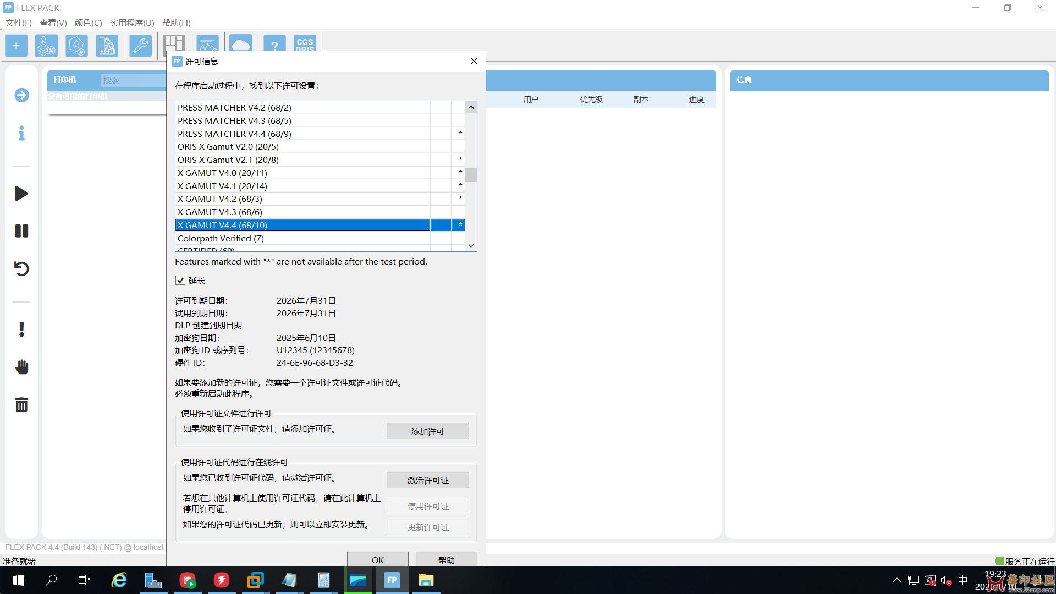Click the restart circular arrow sidebar icon
The width and height of the screenshot is (1056, 594).
[21, 268]
